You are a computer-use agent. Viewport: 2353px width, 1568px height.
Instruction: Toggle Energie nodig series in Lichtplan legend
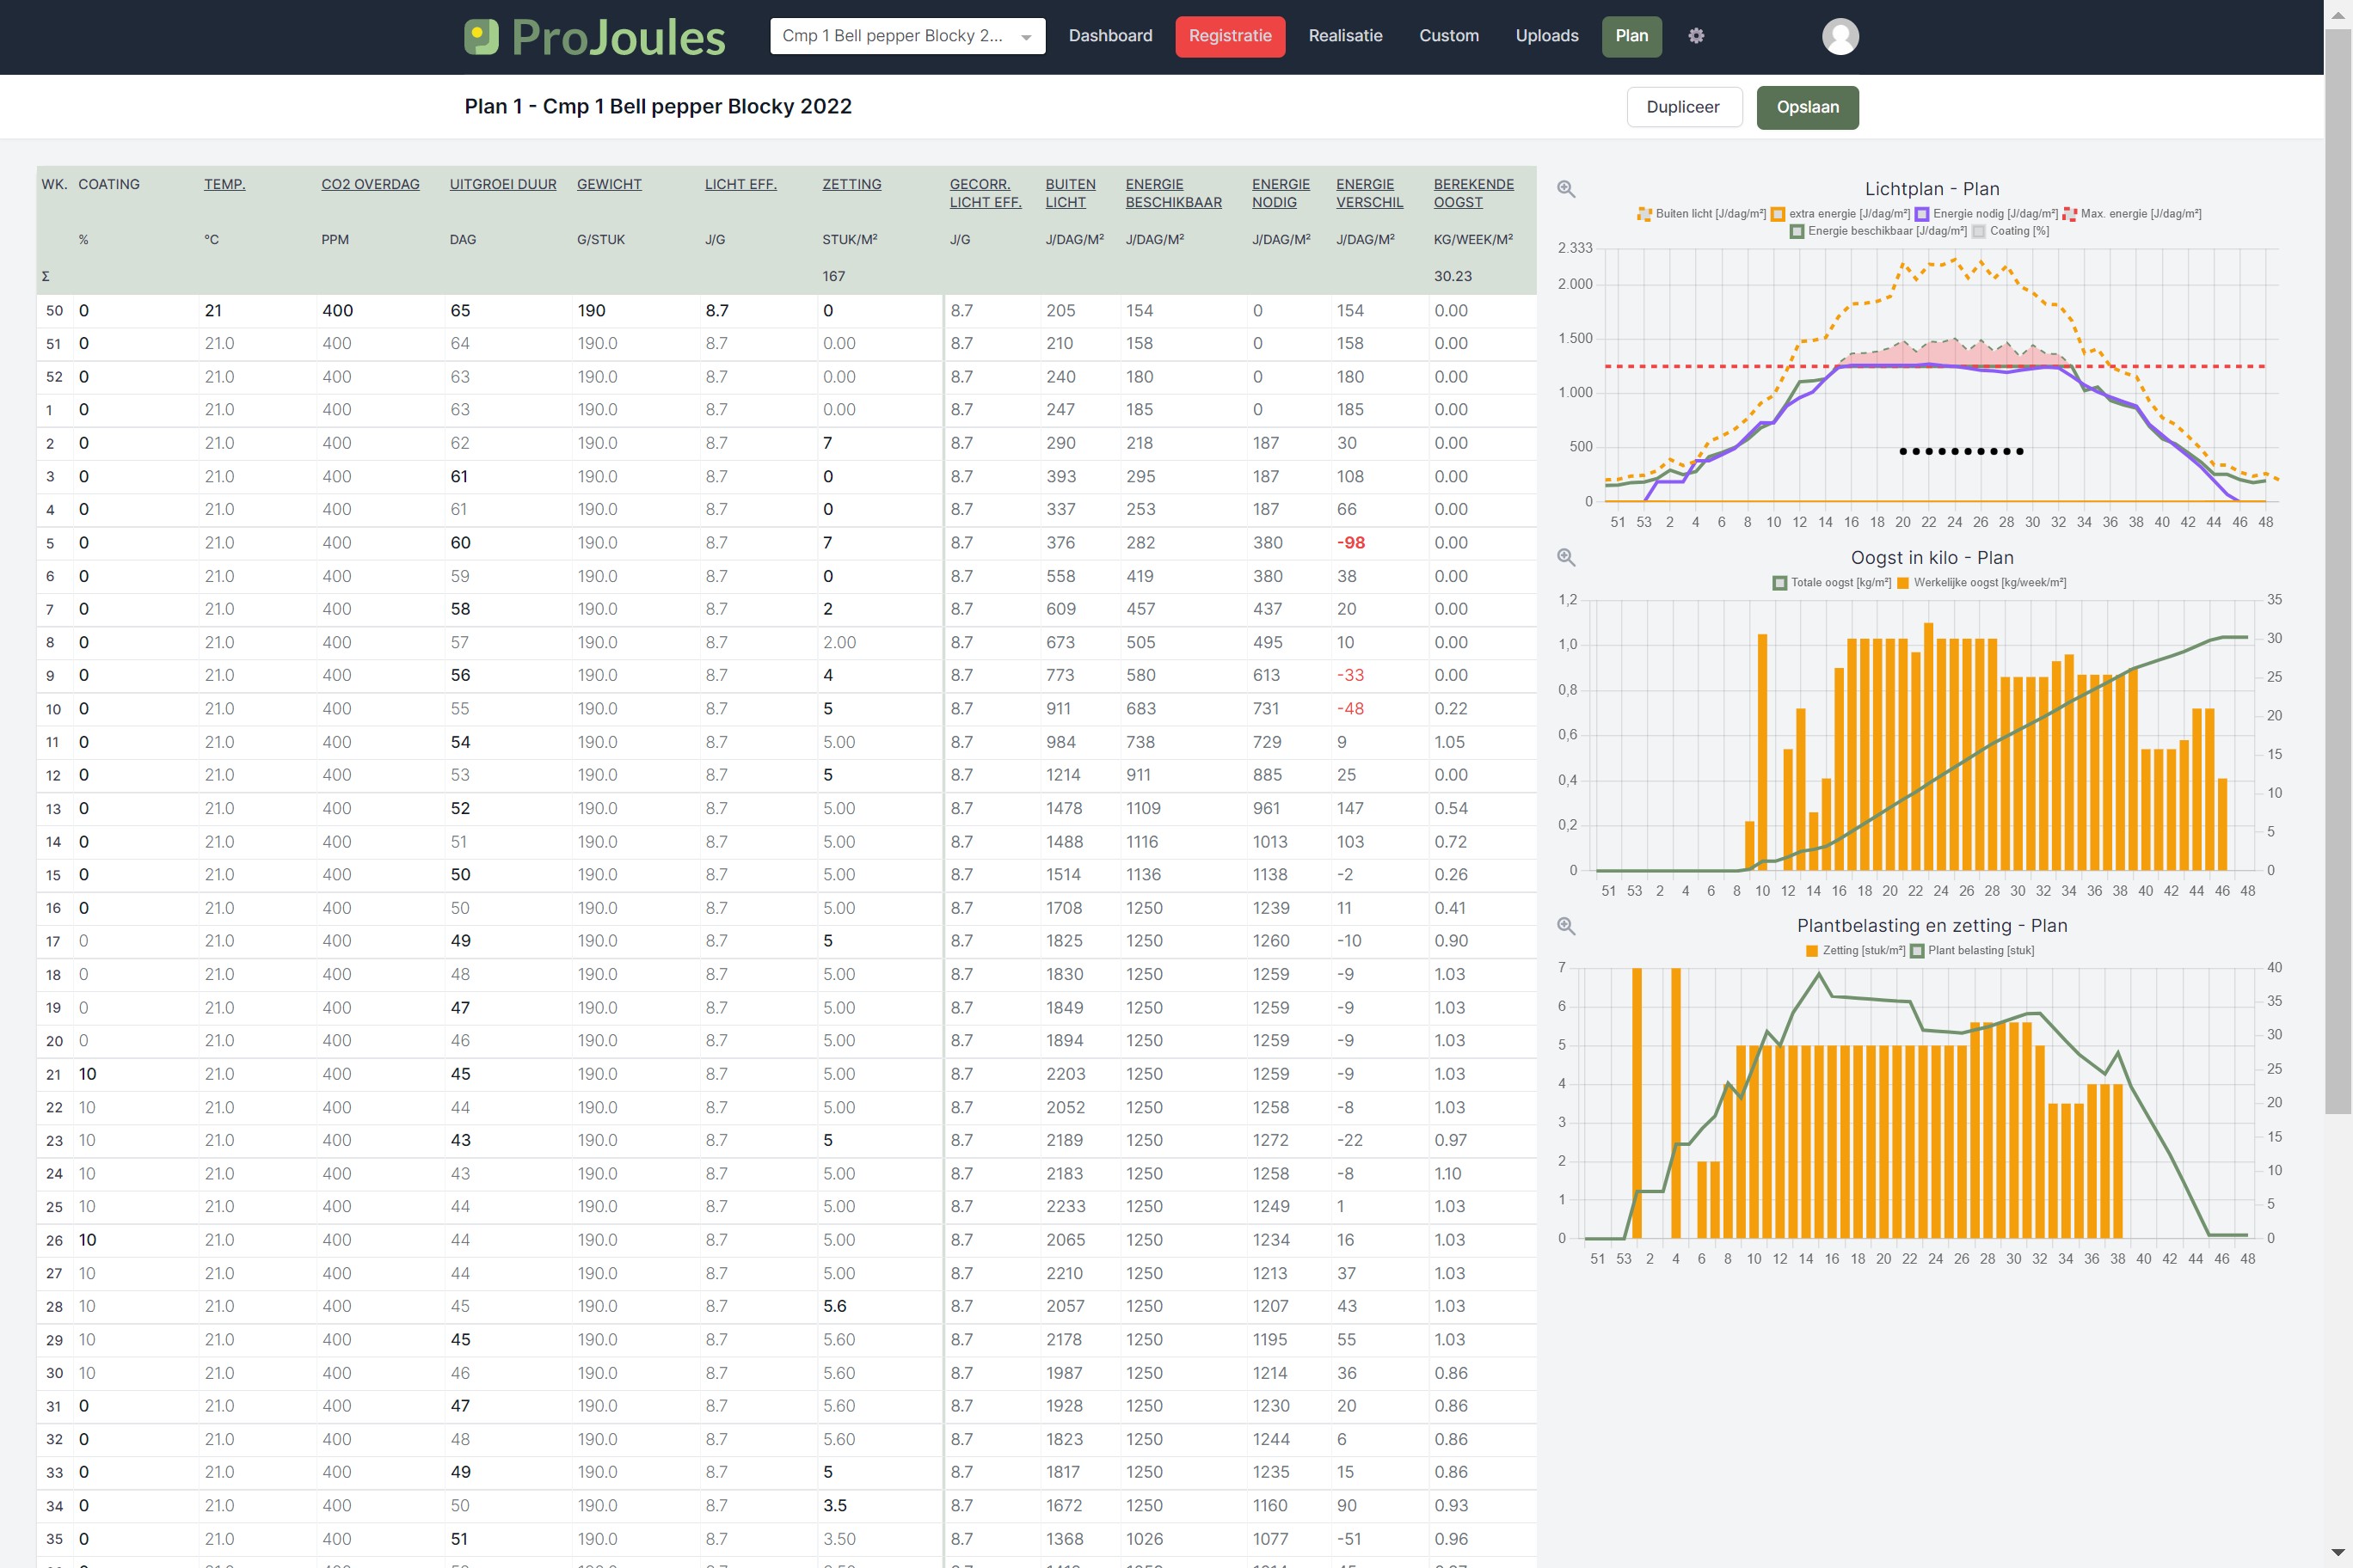click(1922, 214)
